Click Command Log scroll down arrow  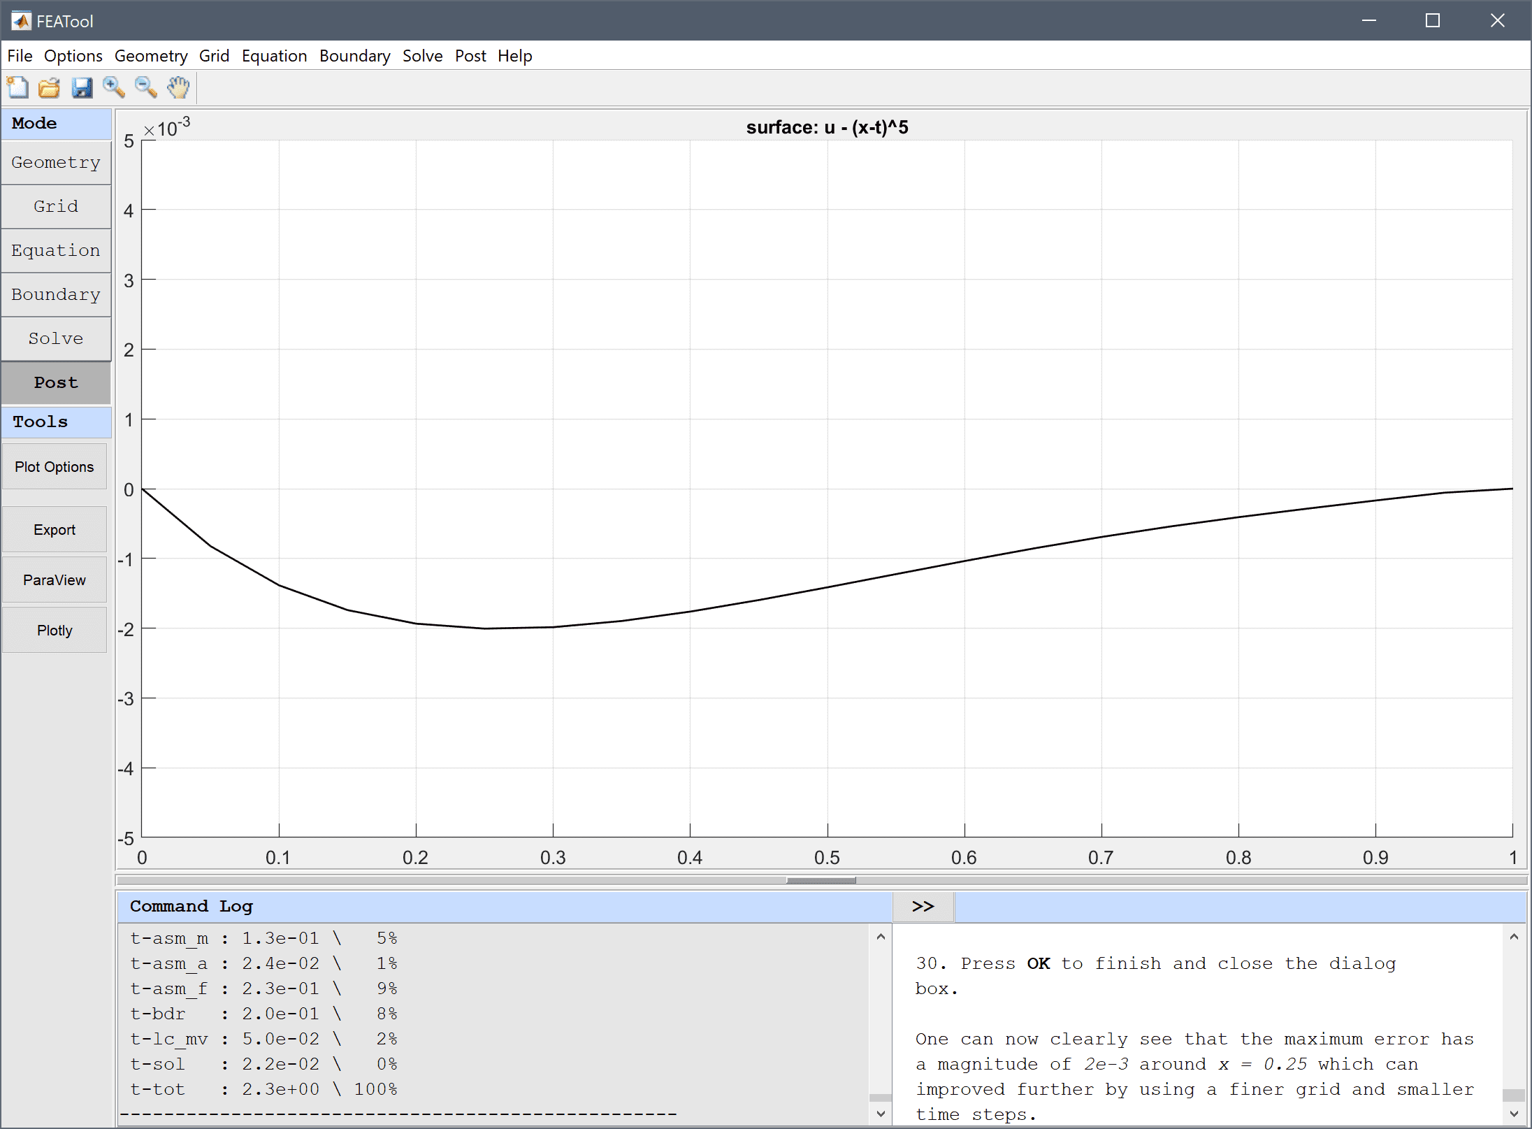(x=881, y=1114)
